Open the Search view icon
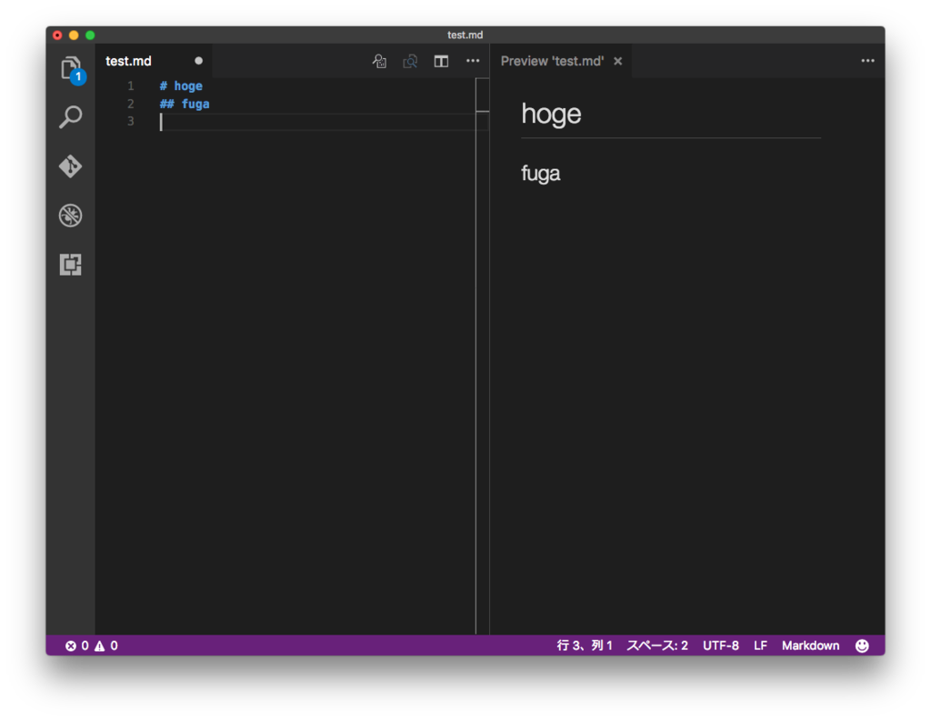The height and width of the screenshot is (721, 931). (x=71, y=117)
